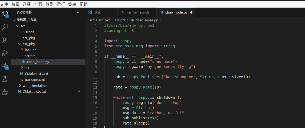Collapse the ssr_pkg folder
Viewport: 305px width, 128px height.
pos(28,44)
